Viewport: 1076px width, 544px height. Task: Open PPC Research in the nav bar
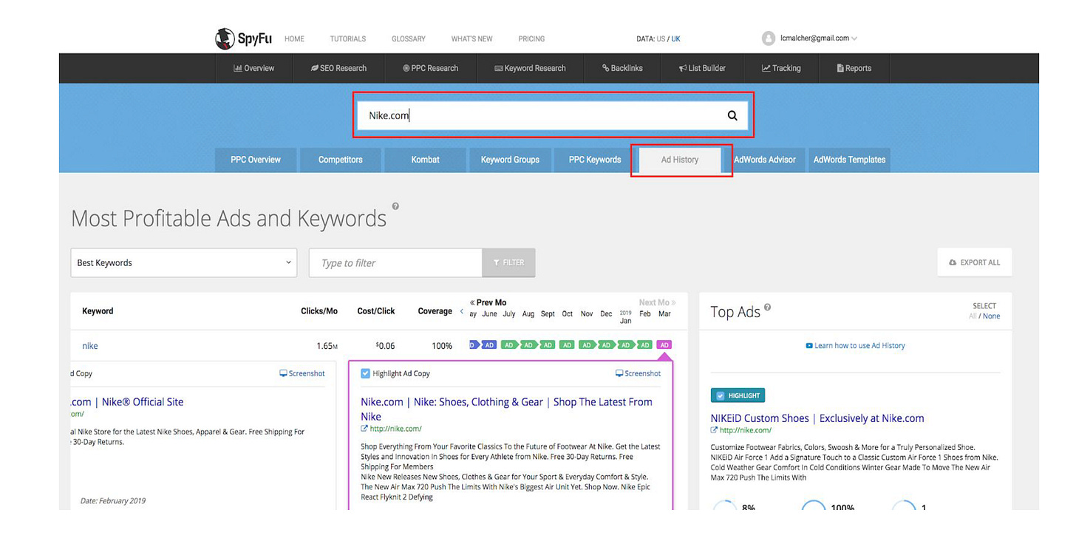(x=430, y=68)
